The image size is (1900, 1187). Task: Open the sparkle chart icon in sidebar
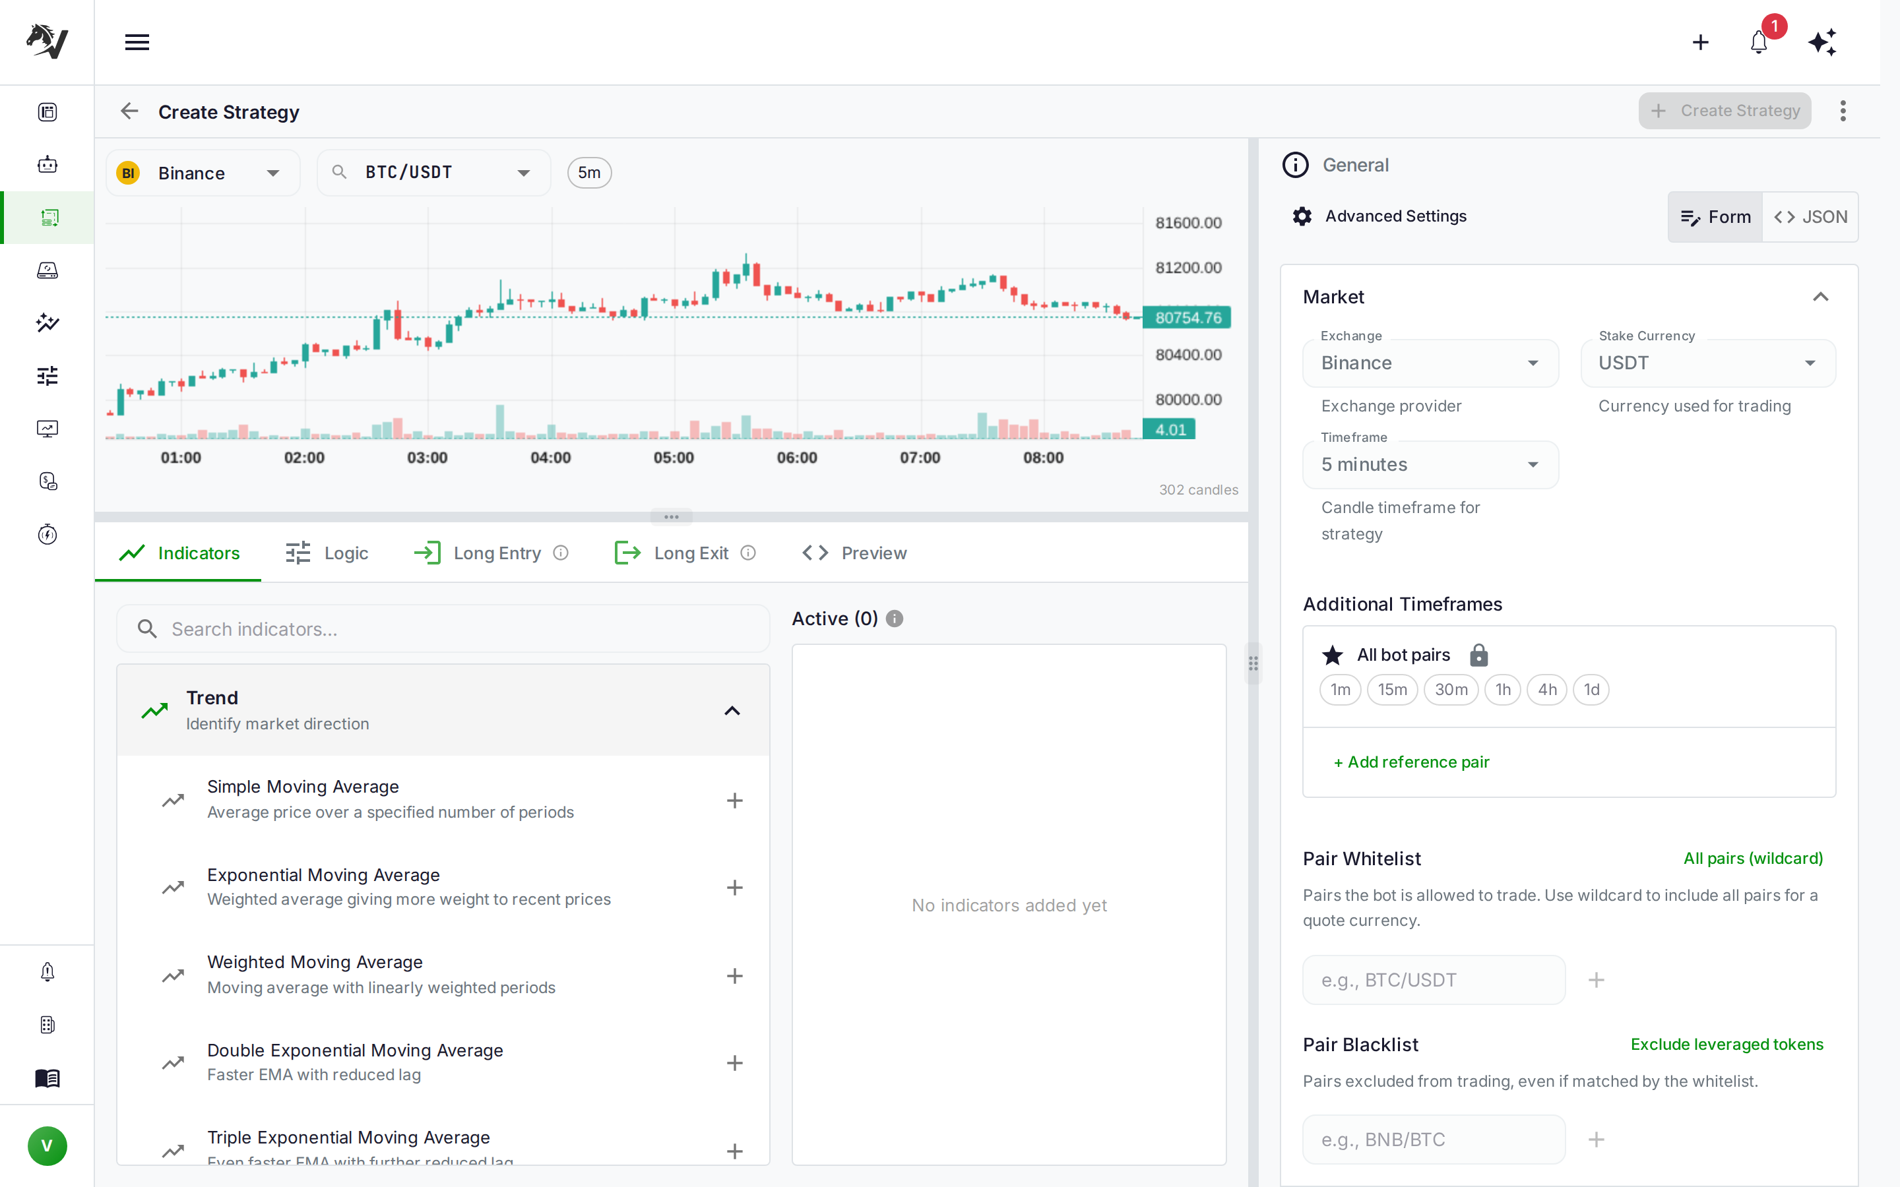[x=47, y=322]
